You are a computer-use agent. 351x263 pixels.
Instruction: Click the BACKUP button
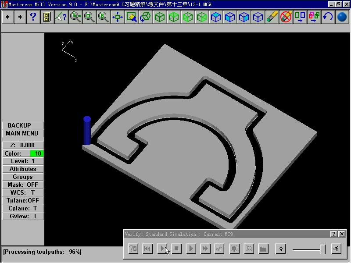[x=23, y=125]
